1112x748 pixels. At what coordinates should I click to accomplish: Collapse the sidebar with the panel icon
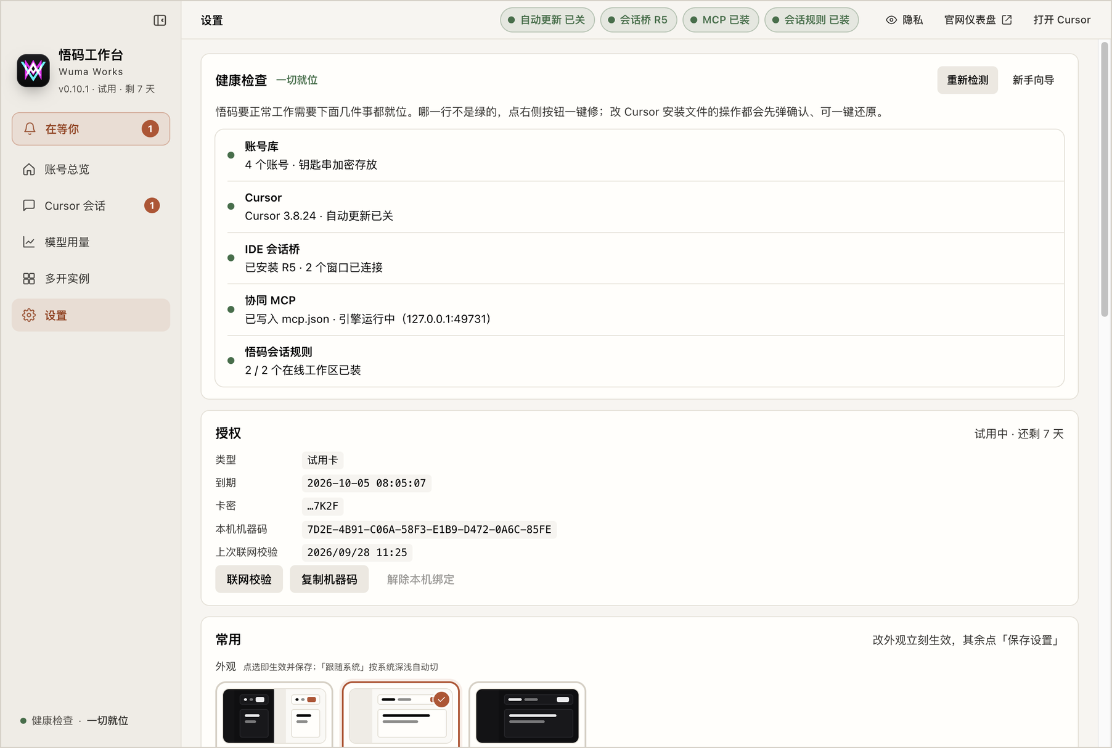pyautogui.click(x=160, y=20)
